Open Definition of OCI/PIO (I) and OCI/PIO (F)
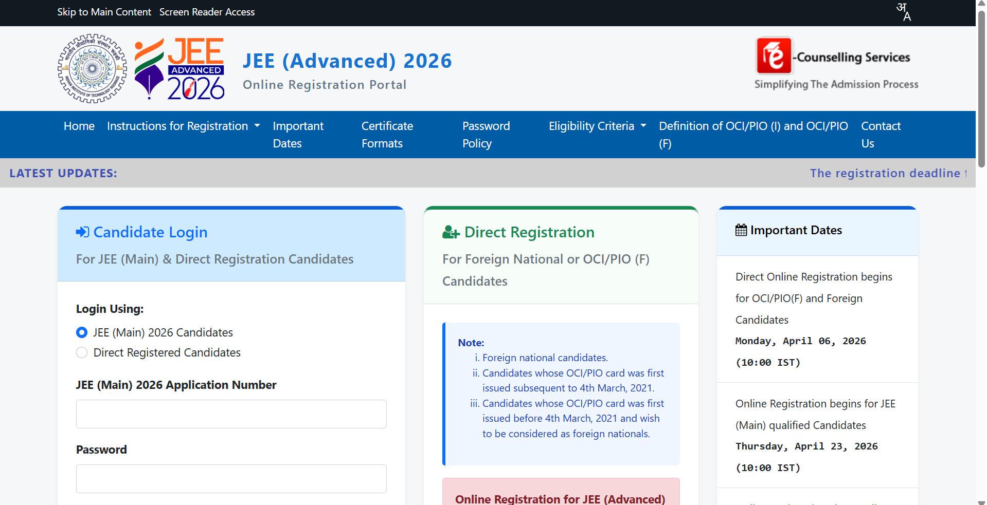Screen dimensions: 987x505 pos(753,135)
